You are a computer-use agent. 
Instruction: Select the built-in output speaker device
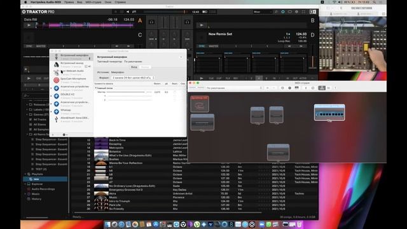point(72,65)
